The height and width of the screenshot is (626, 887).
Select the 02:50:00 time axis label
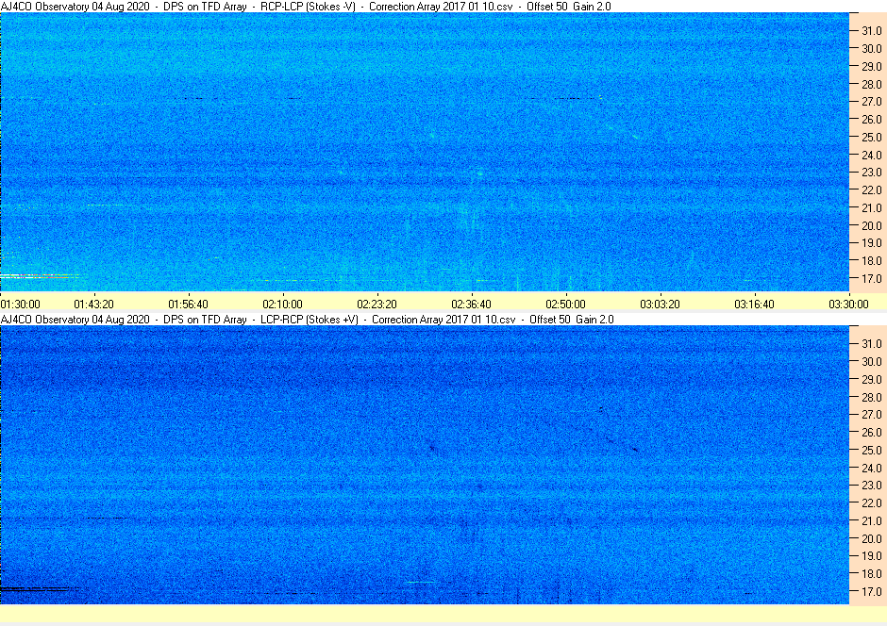point(565,304)
